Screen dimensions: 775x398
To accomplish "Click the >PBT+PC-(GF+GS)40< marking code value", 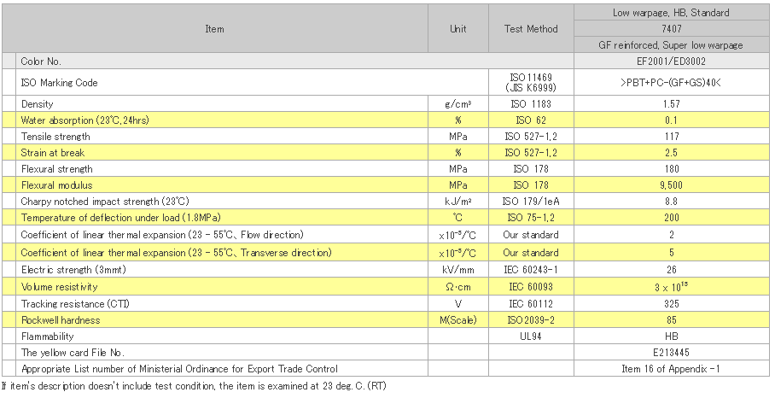I will point(671,83).
